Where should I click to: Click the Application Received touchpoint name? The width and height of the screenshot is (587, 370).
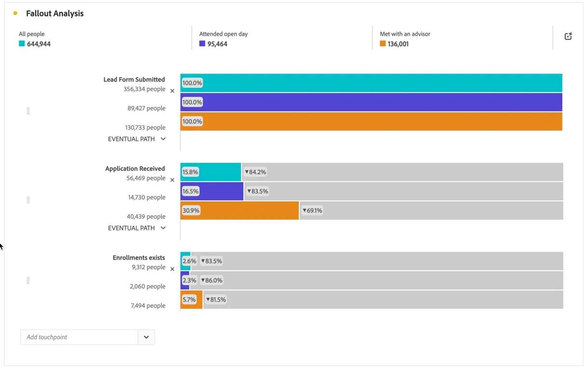[x=135, y=169]
